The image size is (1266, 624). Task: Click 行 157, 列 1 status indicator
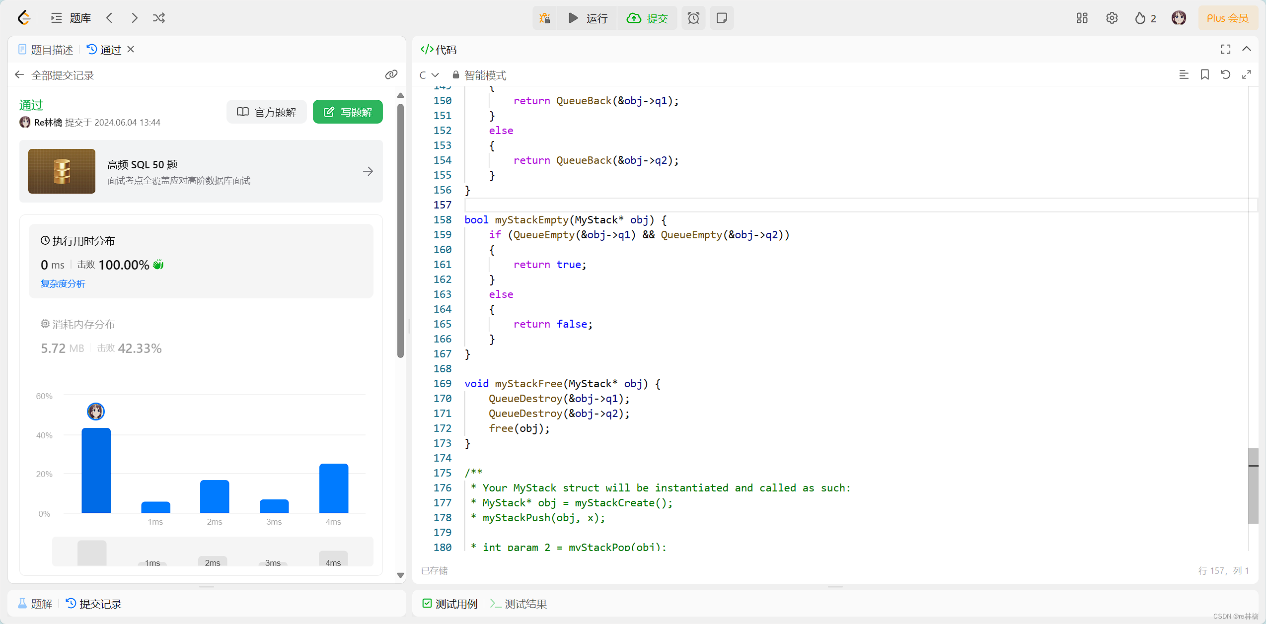1223,570
